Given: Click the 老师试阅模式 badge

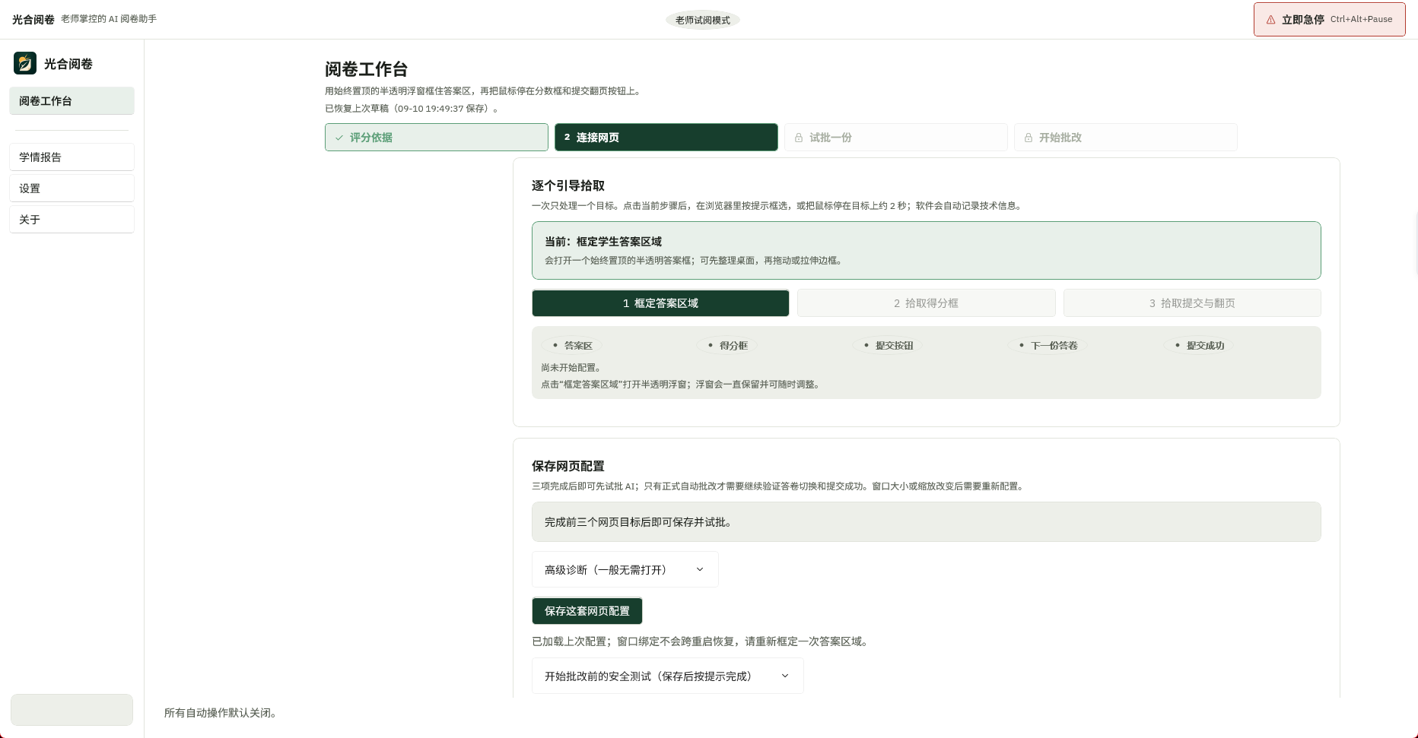Looking at the screenshot, I should (703, 20).
